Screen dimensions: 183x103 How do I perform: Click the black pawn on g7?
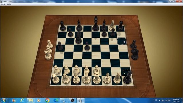113,32
